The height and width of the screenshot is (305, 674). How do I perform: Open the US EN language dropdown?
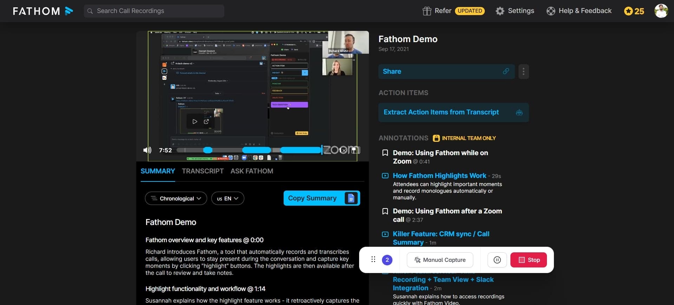click(227, 198)
